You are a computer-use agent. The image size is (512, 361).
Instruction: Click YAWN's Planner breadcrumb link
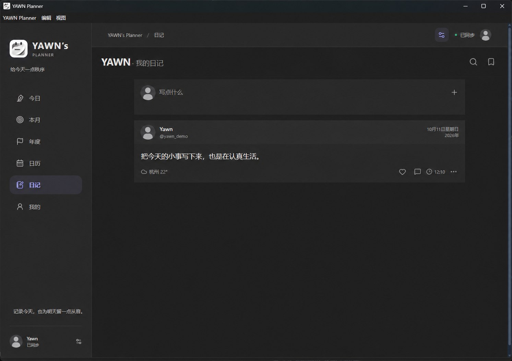[x=125, y=35]
